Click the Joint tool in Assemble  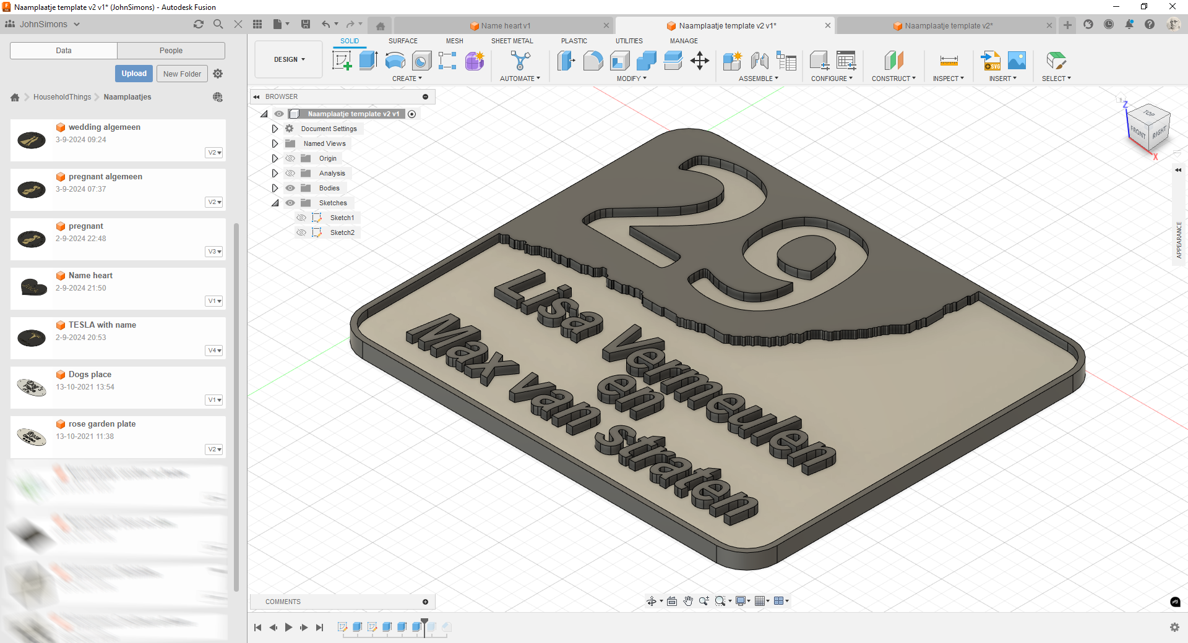click(759, 61)
